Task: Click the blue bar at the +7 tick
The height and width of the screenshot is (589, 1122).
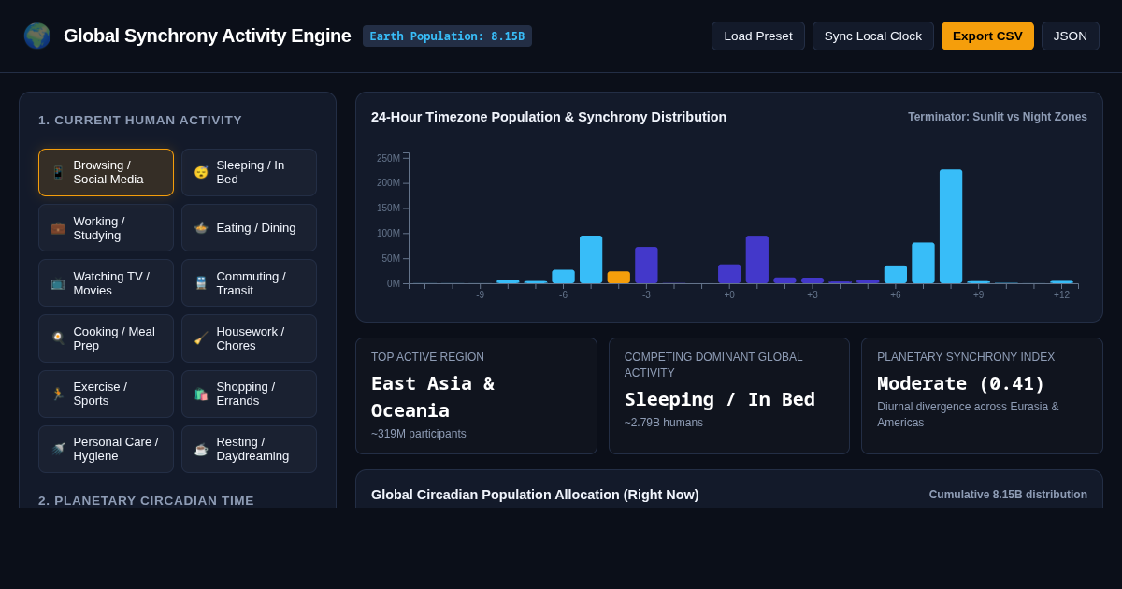Action: [923, 263]
